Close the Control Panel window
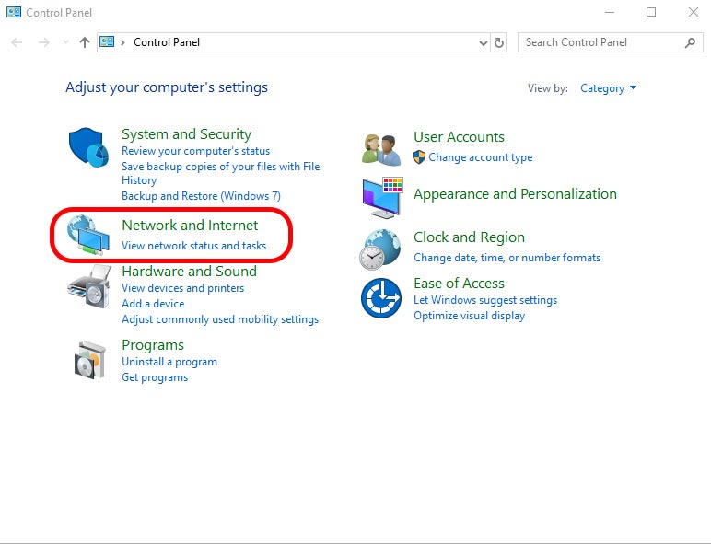Viewport: 711px width, 544px height. tap(694, 12)
